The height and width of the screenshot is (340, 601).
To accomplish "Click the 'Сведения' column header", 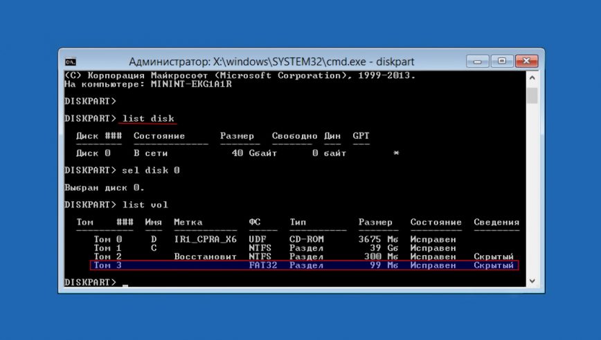I will (x=496, y=223).
